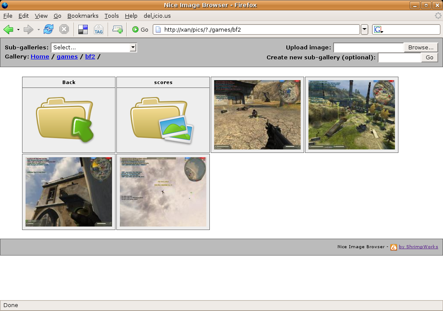
Task: Click the Home gallery breadcrumb link
Action: coord(40,57)
